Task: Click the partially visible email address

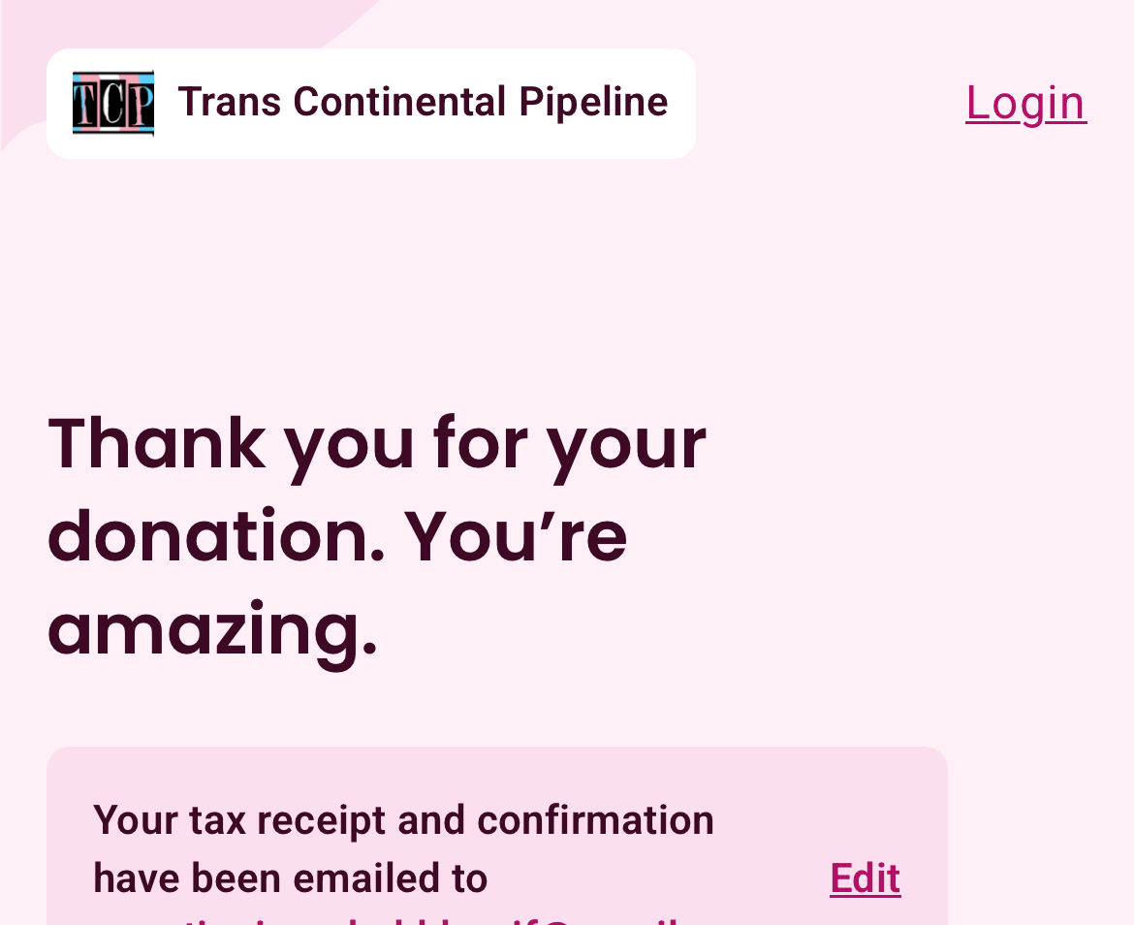Action: (388, 918)
